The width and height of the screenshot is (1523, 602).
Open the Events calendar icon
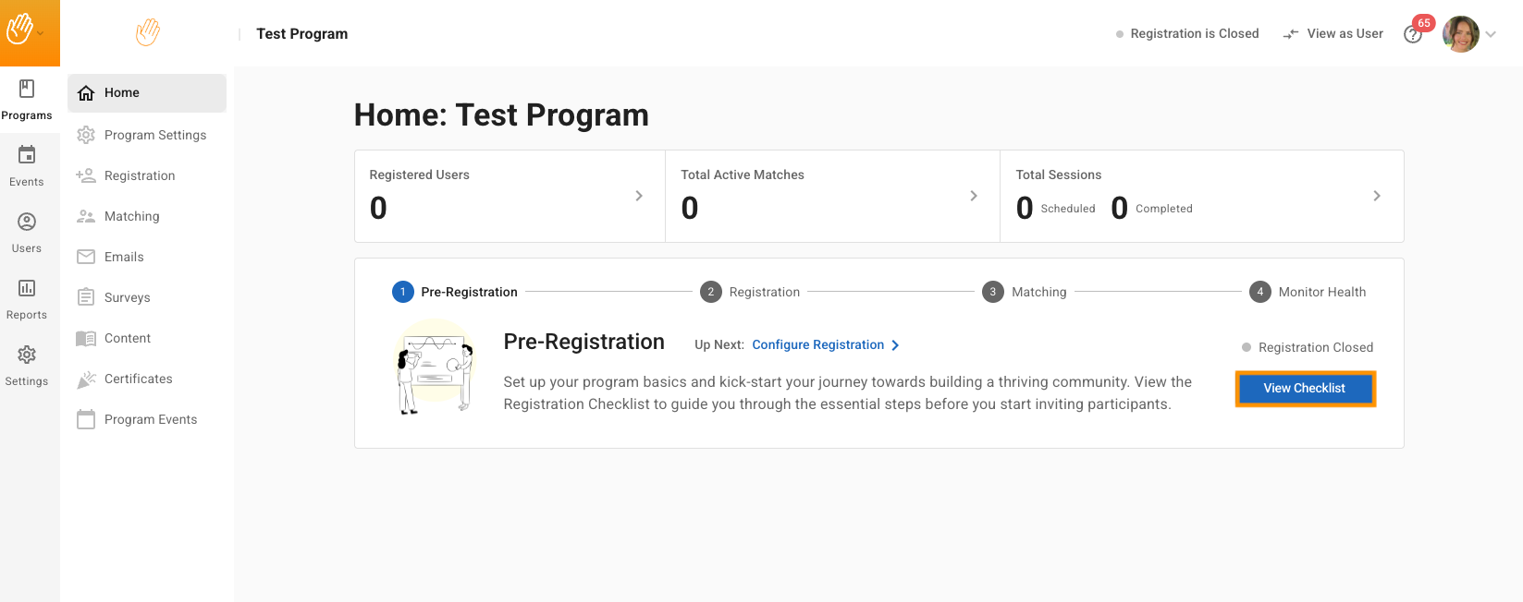[x=27, y=156]
